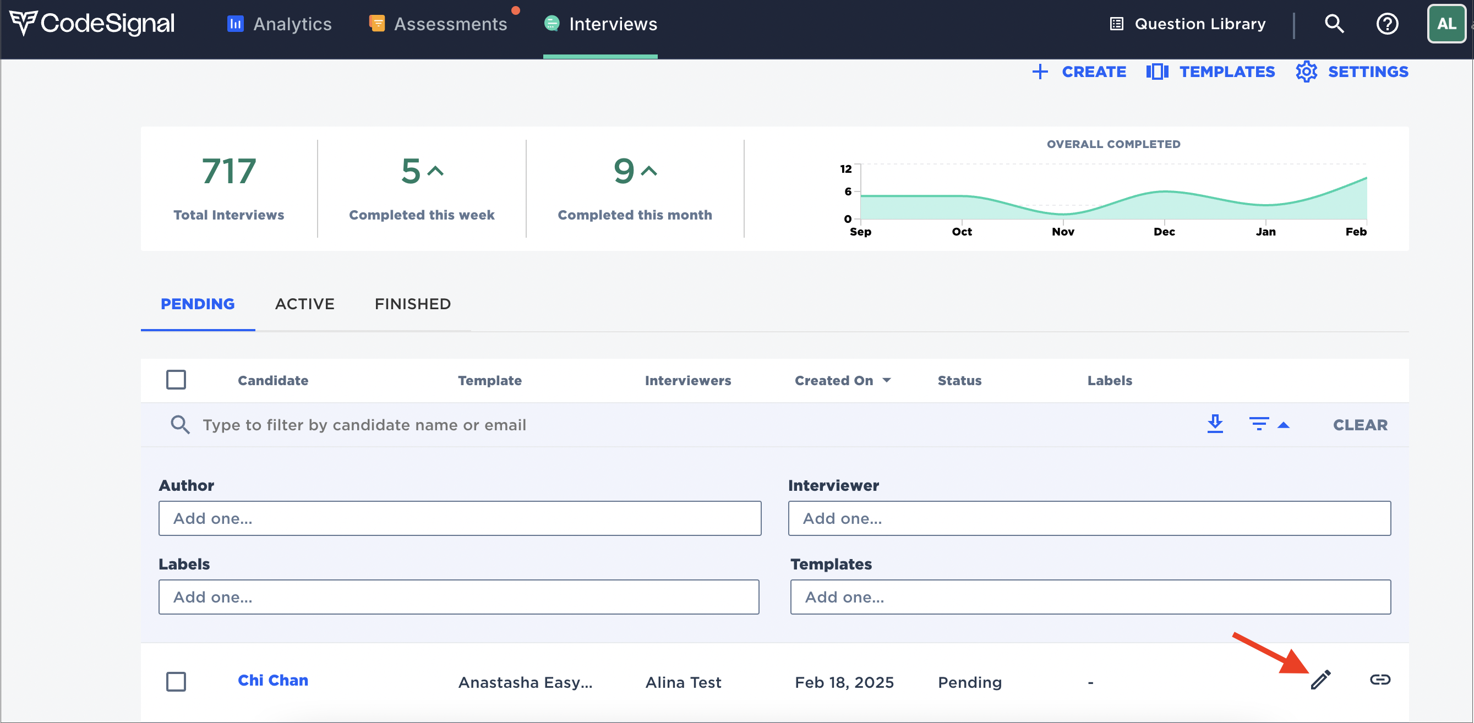Click the download export icon
The height and width of the screenshot is (723, 1474).
click(x=1215, y=424)
